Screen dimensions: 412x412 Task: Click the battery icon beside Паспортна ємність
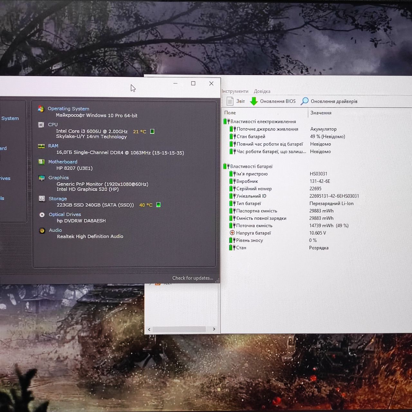232,211
